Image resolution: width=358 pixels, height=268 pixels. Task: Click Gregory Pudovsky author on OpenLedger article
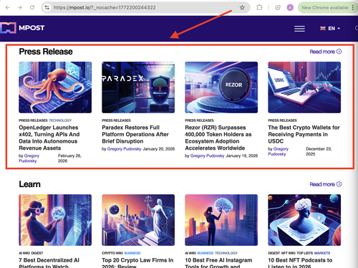click(x=29, y=158)
